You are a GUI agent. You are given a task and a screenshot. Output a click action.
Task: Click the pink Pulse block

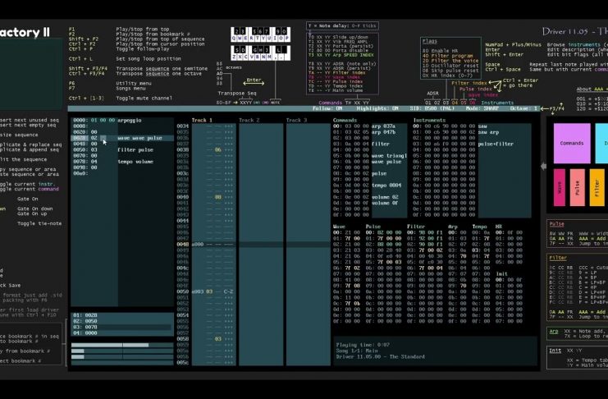coord(577,188)
